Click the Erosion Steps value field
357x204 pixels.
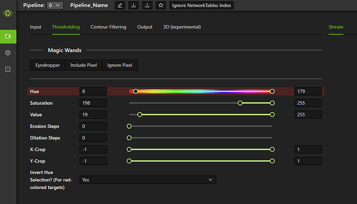(x=93, y=127)
